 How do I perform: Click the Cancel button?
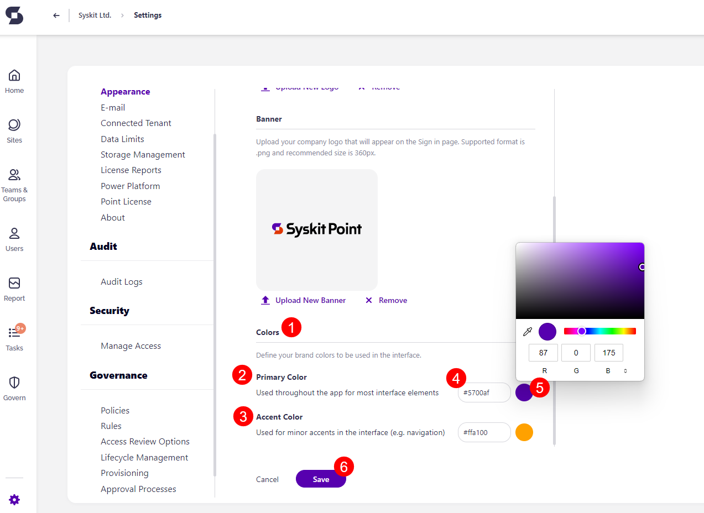(267, 479)
